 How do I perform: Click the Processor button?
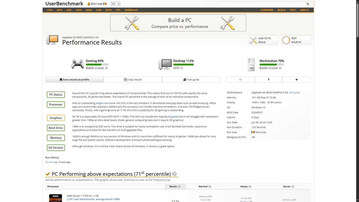point(56,104)
